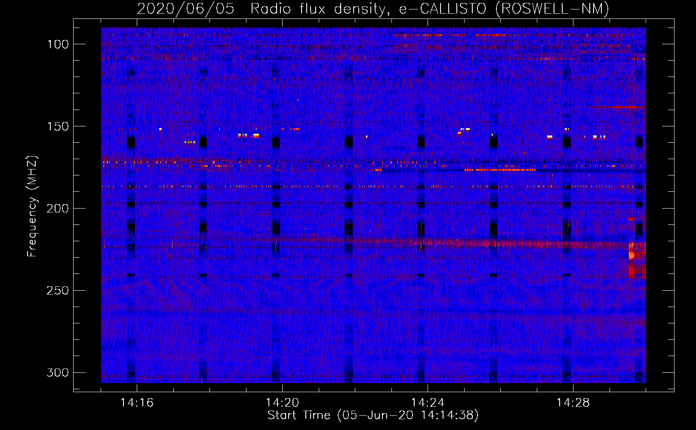Click the date "2020/06/05" in the title
The width and height of the screenshot is (696, 430).
pyautogui.click(x=186, y=9)
